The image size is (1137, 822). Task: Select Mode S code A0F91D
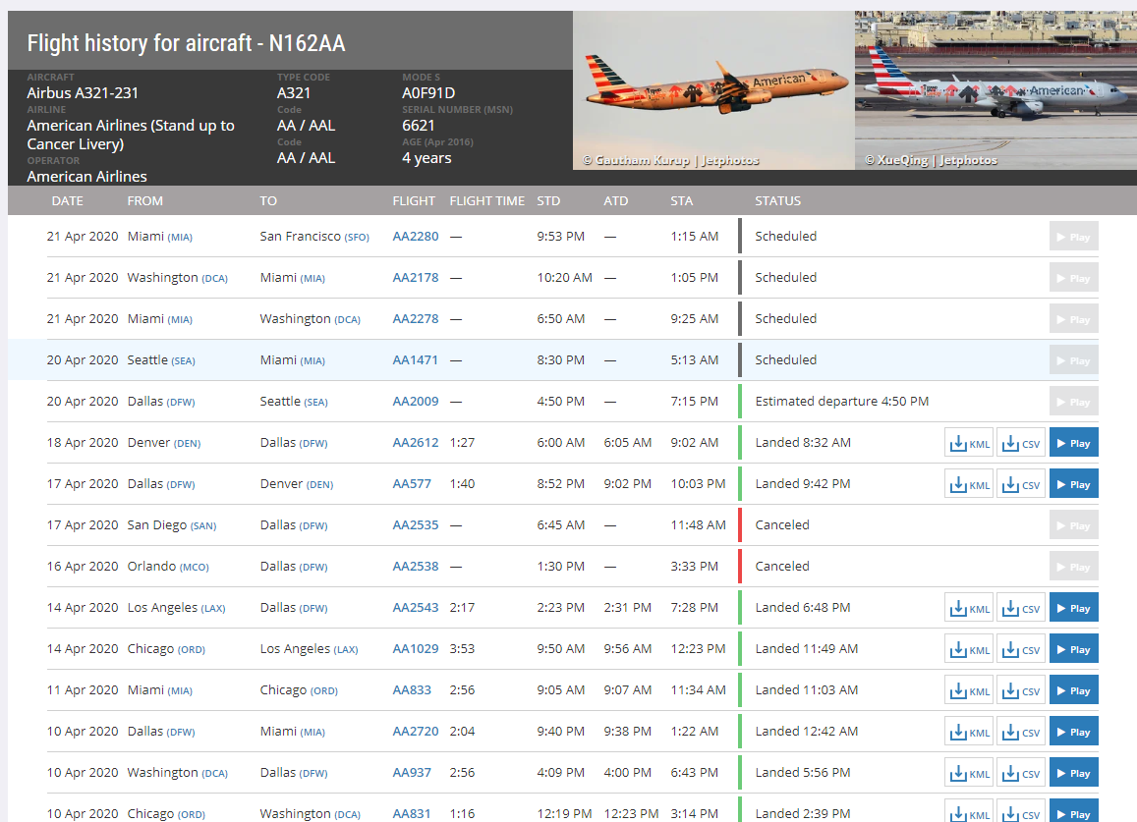click(428, 92)
